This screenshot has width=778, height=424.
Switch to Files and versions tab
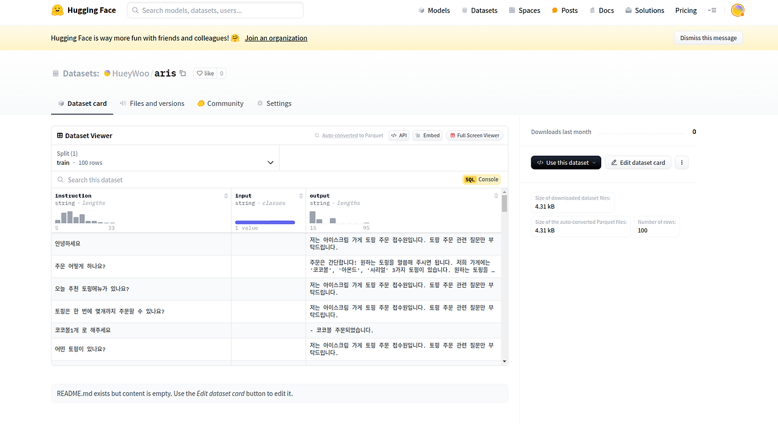click(152, 103)
